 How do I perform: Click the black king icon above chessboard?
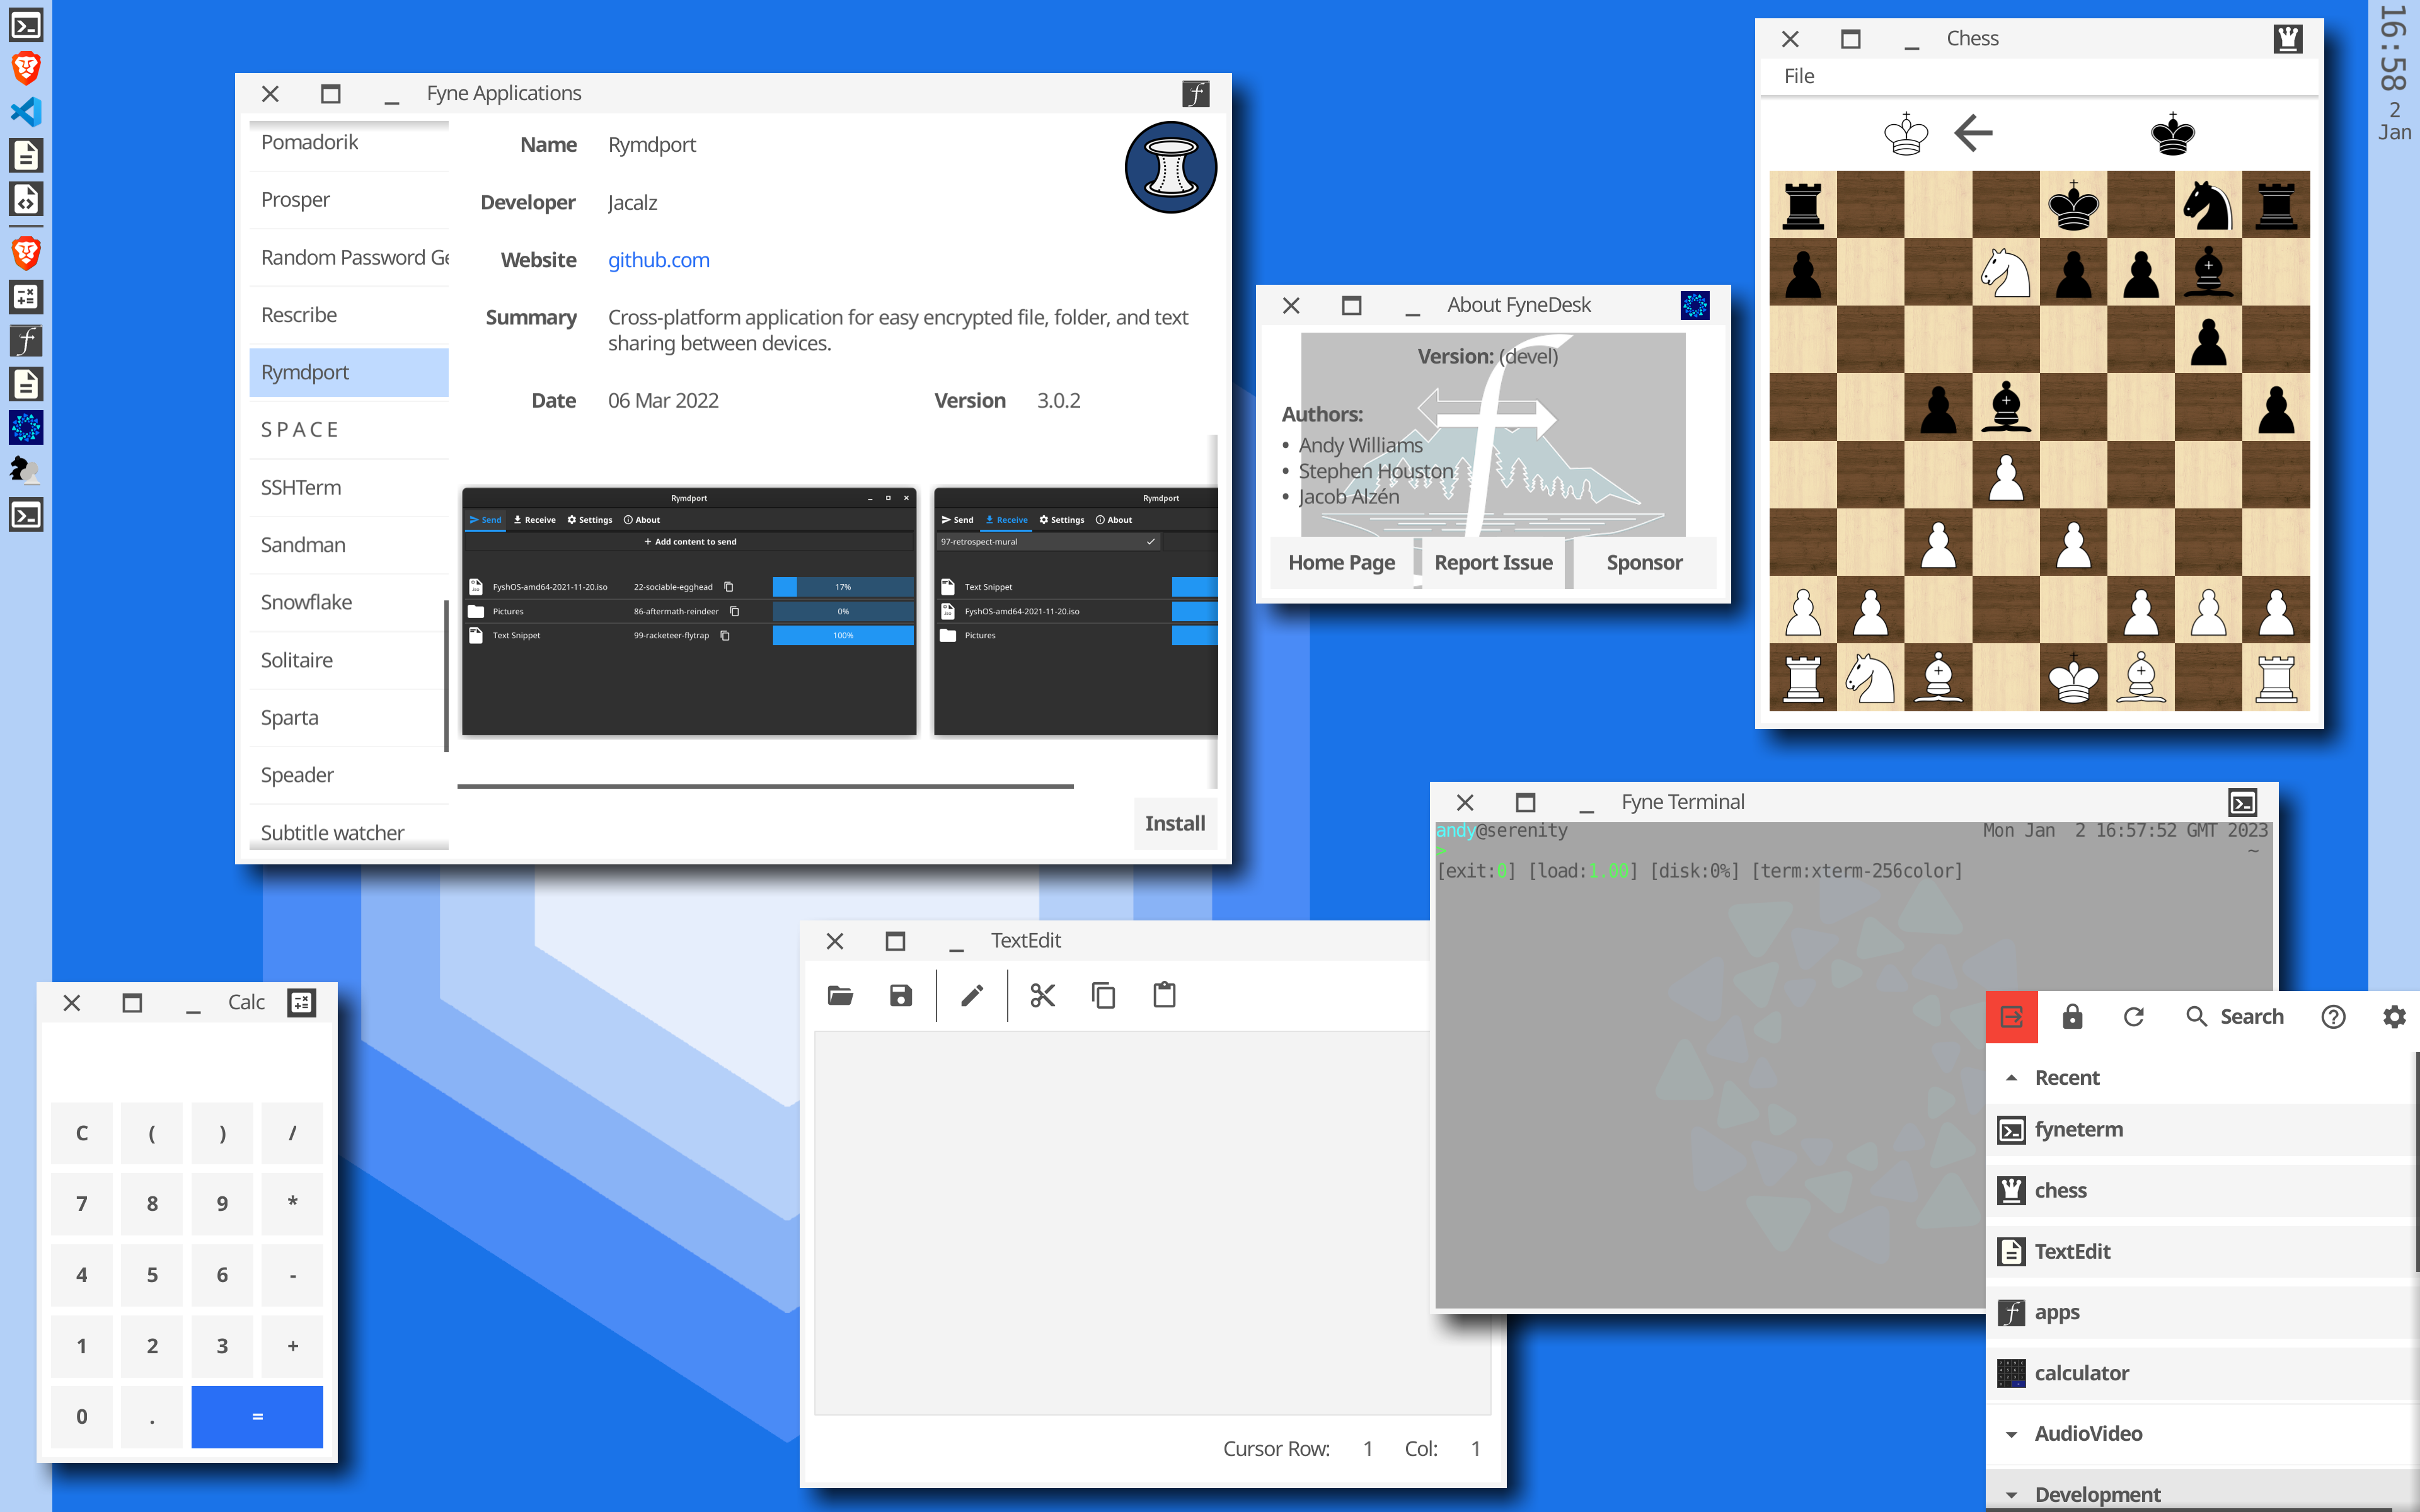pyautogui.click(x=2173, y=134)
